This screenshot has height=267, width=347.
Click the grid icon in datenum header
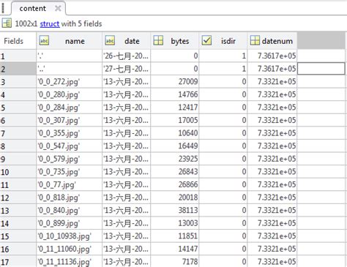255,41
